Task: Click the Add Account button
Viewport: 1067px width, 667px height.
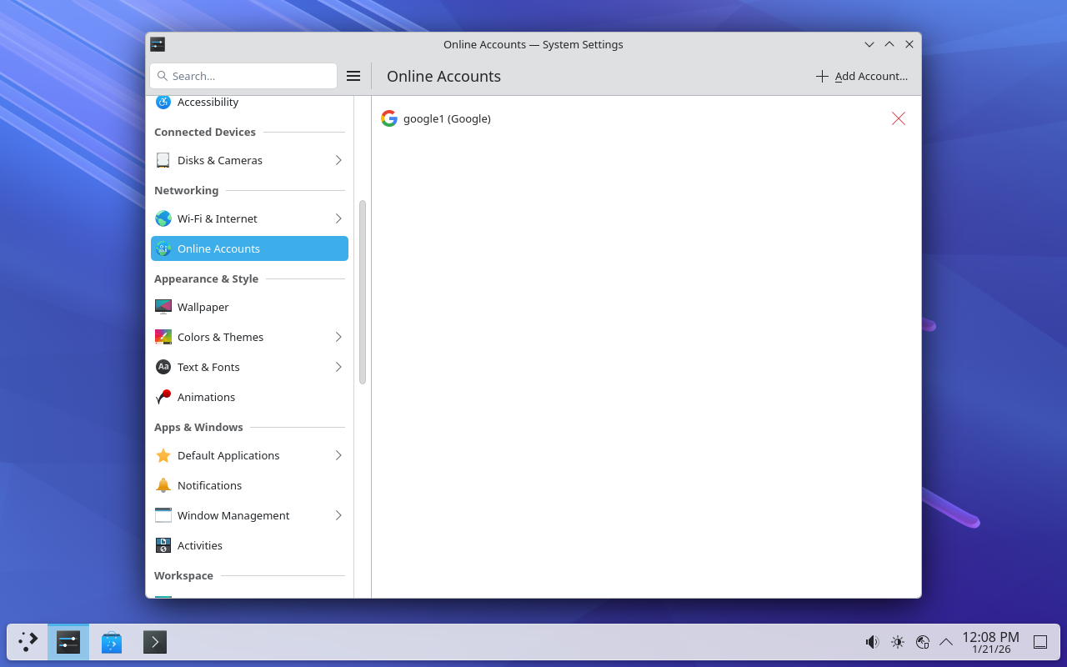Action: [862, 76]
